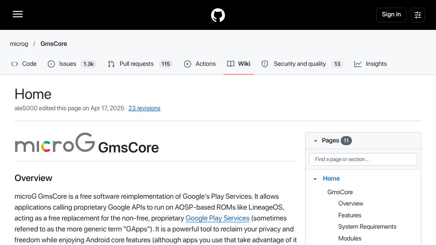Image resolution: width=436 pixels, height=245 pixels.
Task: Open Home in the pages sidebar
Action: 331,179
